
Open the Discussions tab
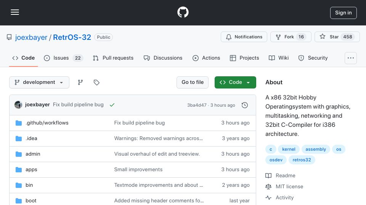[x=163, y=58]
